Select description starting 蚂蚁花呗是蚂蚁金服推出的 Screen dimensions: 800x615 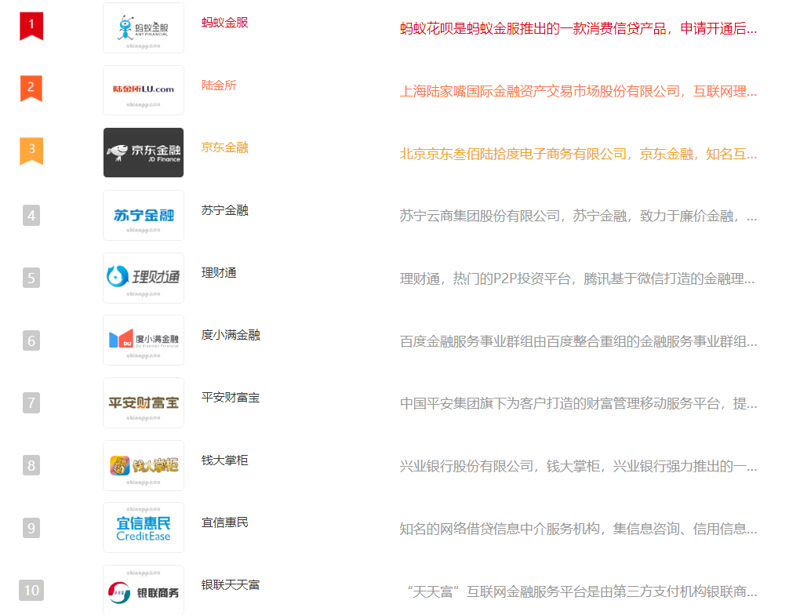[x=578, y=29]
